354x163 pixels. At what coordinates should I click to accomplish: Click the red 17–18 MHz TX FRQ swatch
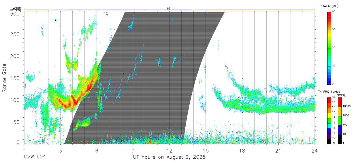point(329,100)
